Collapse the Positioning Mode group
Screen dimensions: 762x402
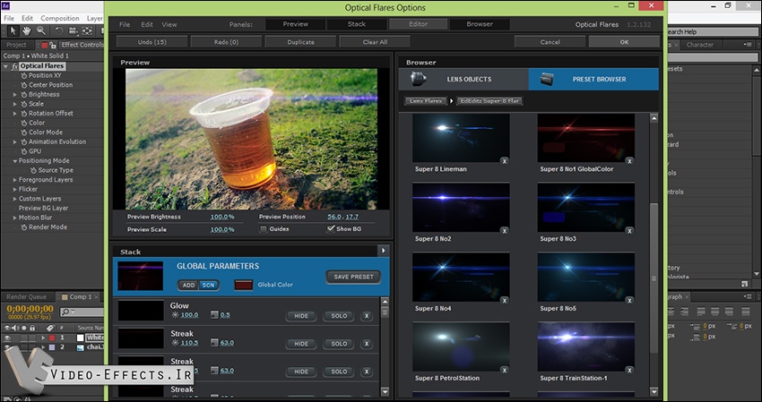click(x=14, y=161)
